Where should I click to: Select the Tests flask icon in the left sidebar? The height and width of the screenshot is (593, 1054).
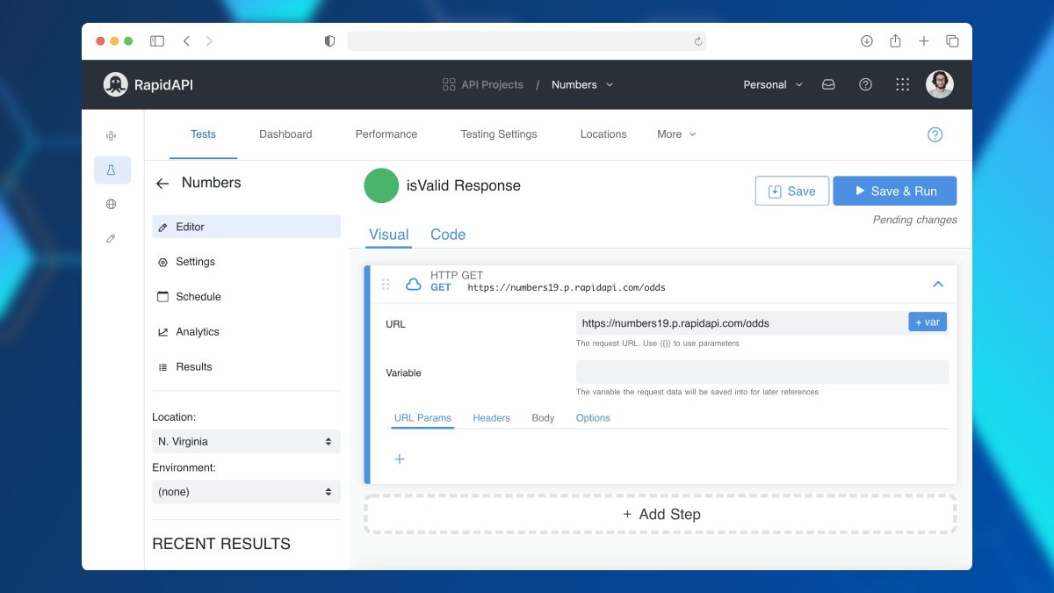click(x=112, y=170)
